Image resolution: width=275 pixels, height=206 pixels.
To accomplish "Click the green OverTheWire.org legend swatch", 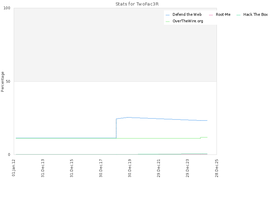I will (x=167, y=22).
